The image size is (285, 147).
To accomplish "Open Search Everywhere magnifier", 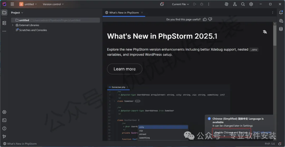I will coord(243,4).
